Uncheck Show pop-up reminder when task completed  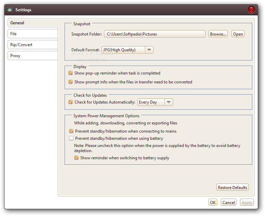pyautogui.click(x=70, y=73)
